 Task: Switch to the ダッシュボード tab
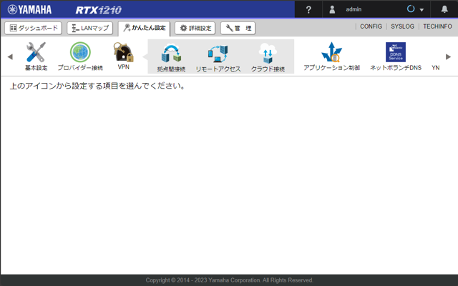pos(34,28)
